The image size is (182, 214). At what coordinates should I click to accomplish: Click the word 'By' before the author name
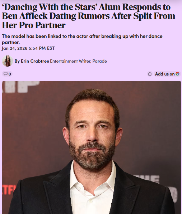tap(17, 61)
